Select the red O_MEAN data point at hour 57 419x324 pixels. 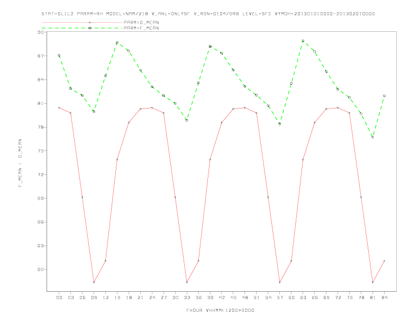(x=280, y=282)
